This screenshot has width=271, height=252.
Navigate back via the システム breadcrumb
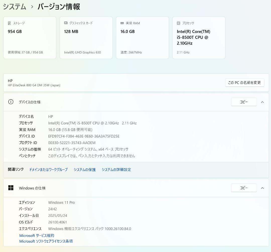click(14, 7)
